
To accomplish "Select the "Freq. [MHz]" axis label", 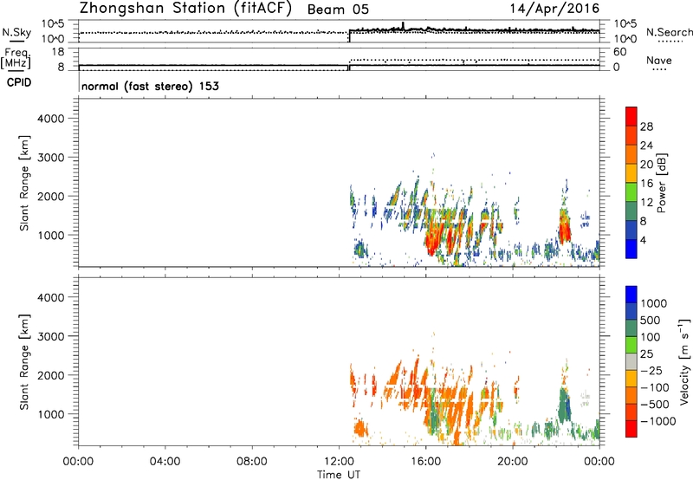I will (x=16, y=59).
